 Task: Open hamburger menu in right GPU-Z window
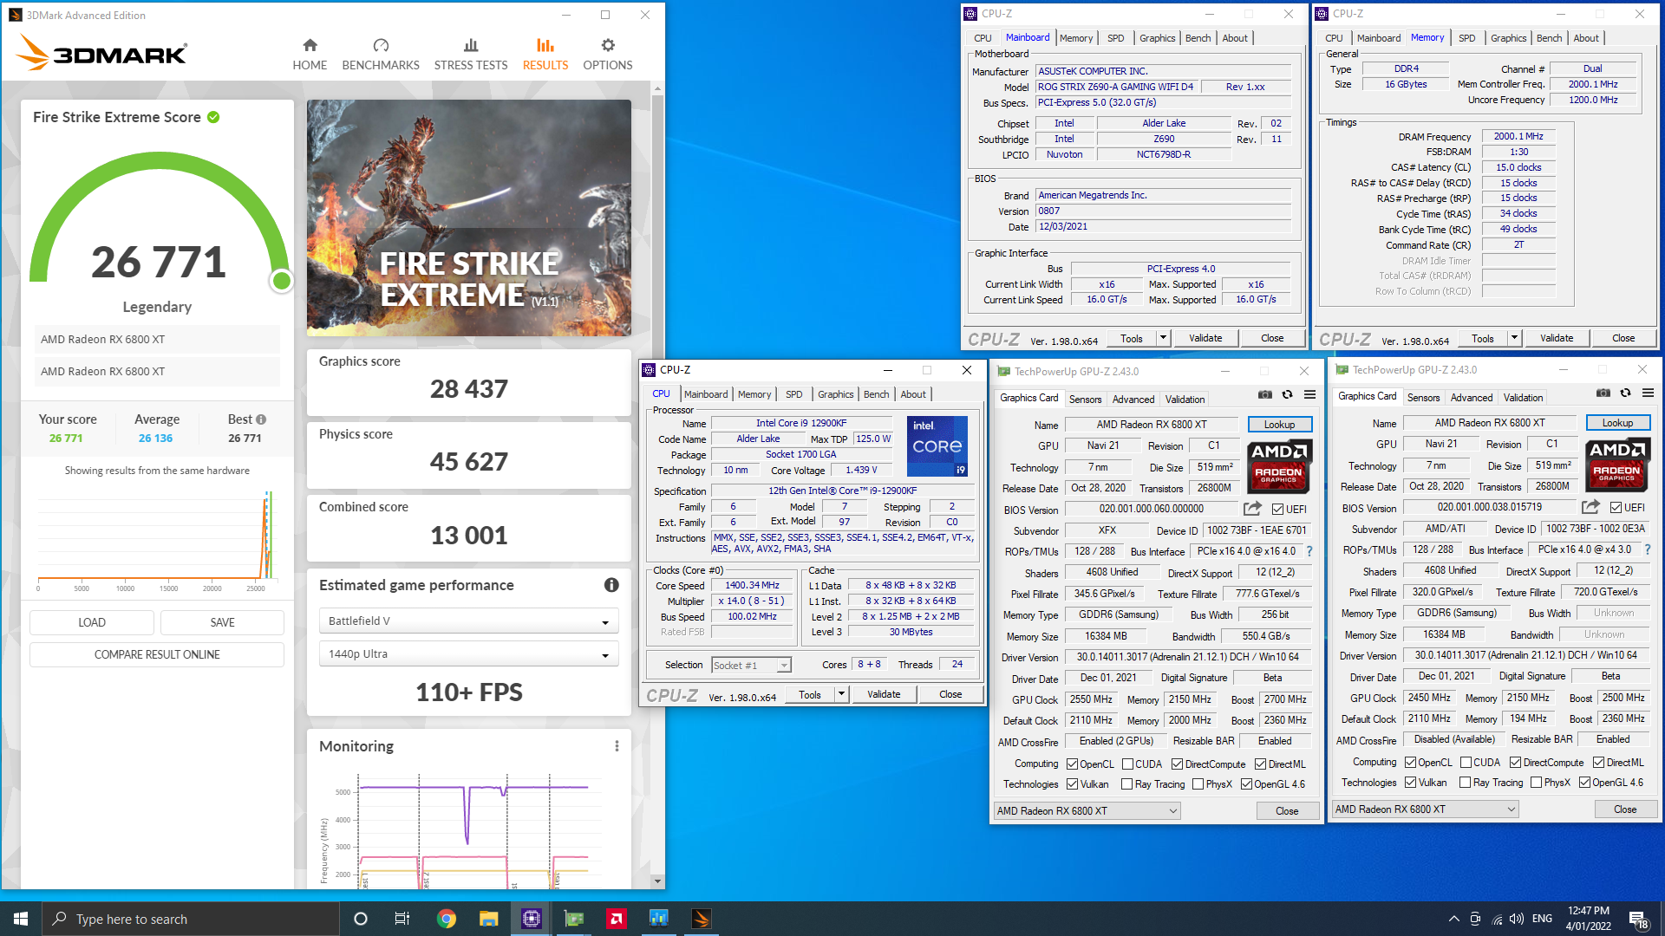[1648, 393]
